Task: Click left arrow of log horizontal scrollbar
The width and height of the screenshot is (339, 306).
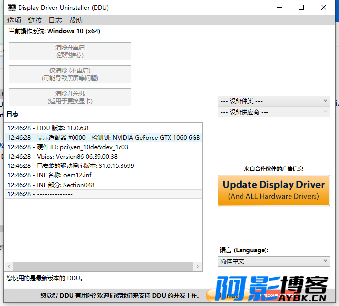Action: [9, 267]
